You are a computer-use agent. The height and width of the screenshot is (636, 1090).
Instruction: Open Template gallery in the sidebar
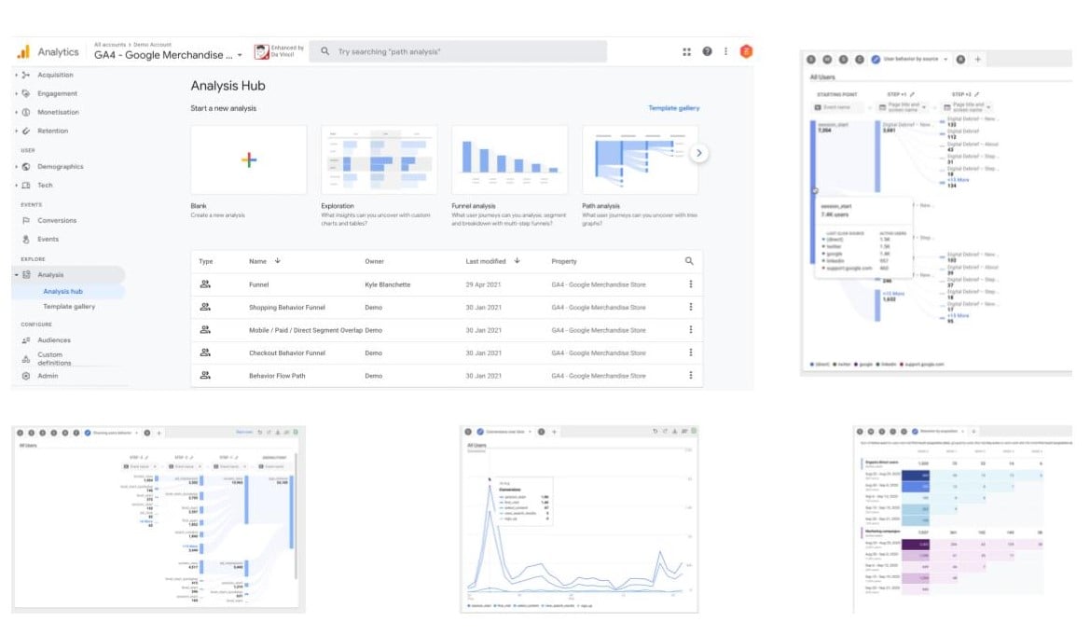point(69,307)
